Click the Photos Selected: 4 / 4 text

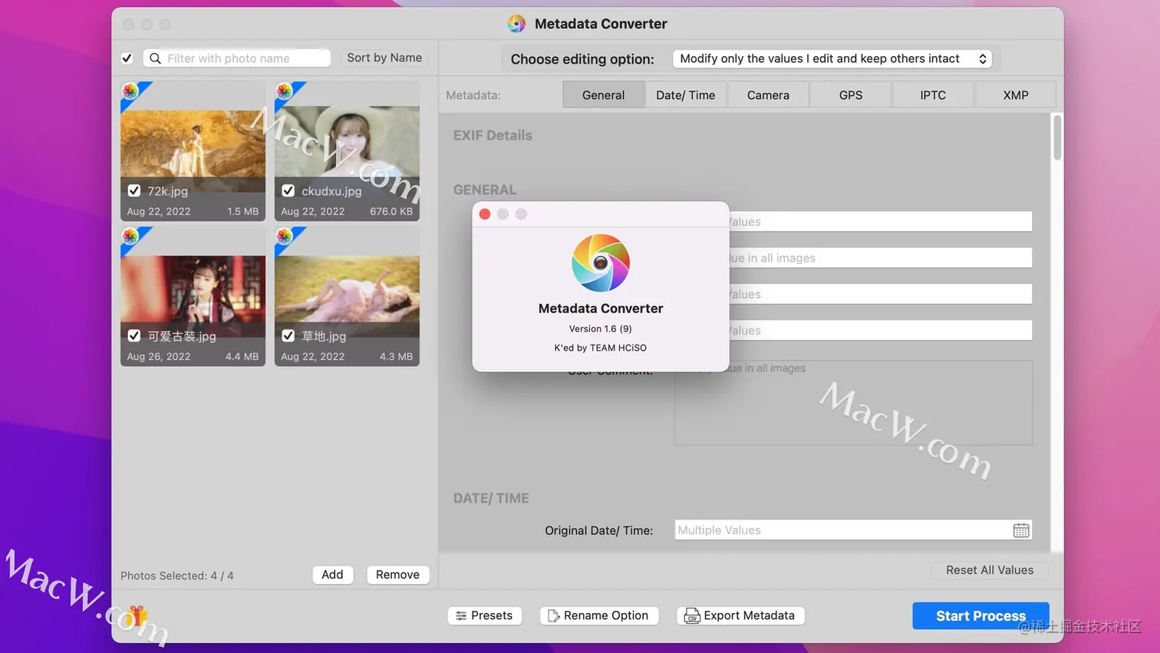pos(177,575)
